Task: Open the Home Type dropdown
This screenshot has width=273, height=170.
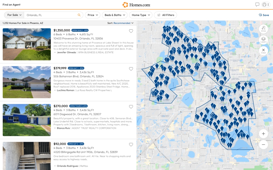Action: tap(141, 15)
